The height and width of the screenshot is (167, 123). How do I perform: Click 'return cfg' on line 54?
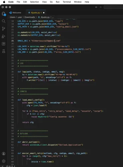28,122
